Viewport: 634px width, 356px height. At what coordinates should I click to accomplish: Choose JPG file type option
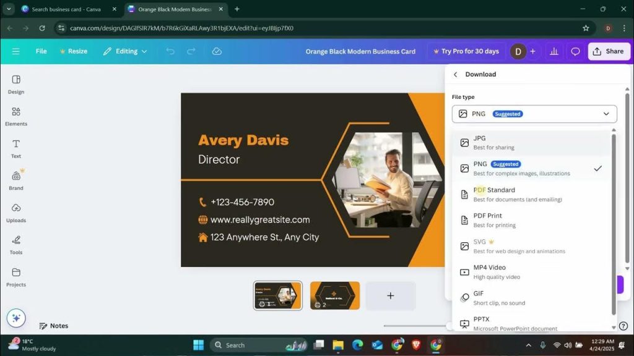point(531,142)
